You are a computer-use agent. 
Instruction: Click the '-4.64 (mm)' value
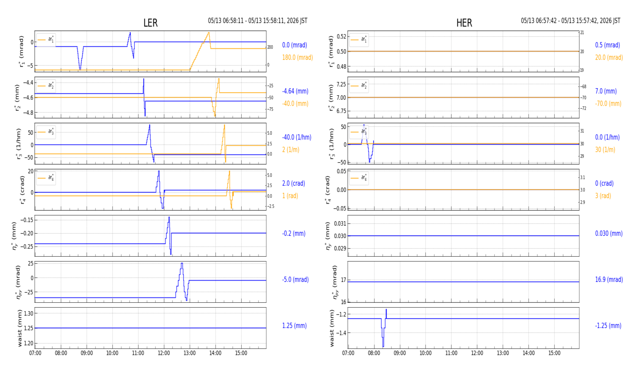(295, 91)
